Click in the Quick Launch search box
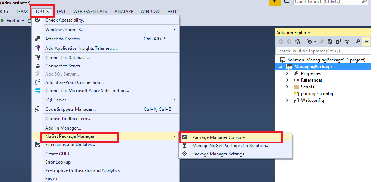Screen dimensions: 377x182 tap(327, 2)
